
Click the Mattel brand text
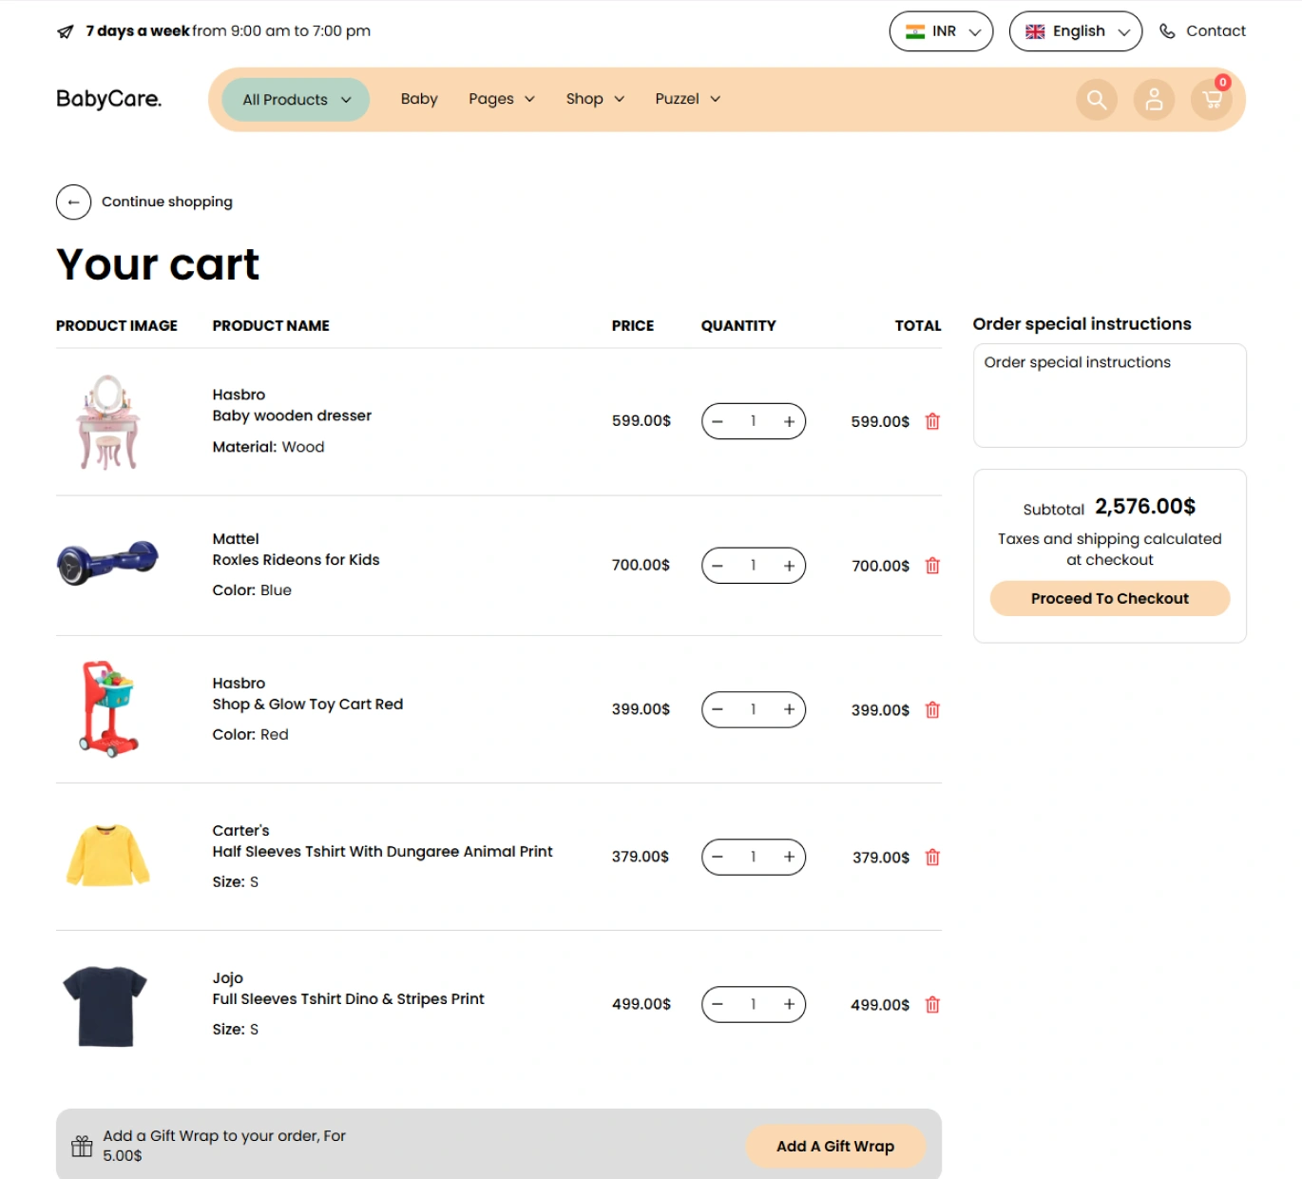[236, 539]
